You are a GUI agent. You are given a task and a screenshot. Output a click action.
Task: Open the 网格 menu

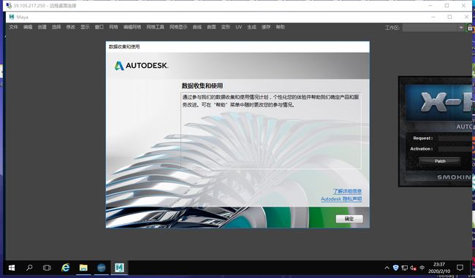(113, 27)
